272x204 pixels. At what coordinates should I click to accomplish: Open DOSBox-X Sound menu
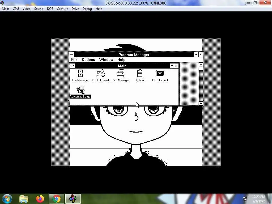tap(39, 9)
